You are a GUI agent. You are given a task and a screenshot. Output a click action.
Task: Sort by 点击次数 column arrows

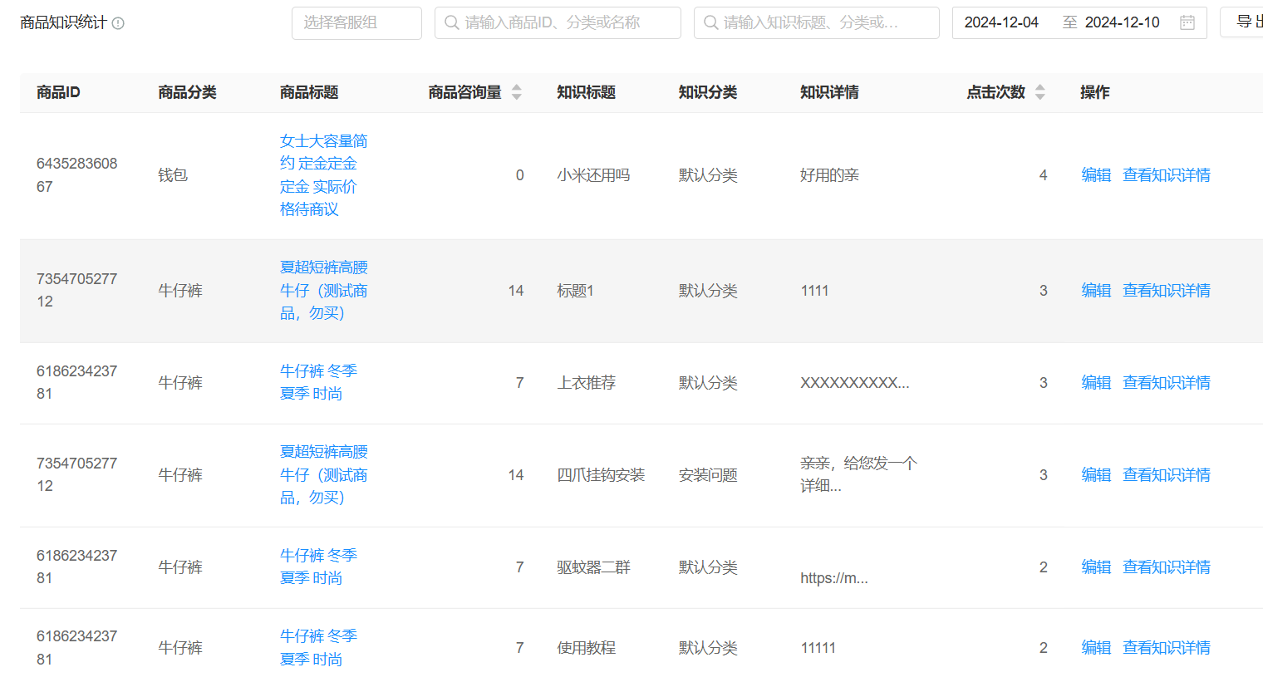coord(1040,92)
